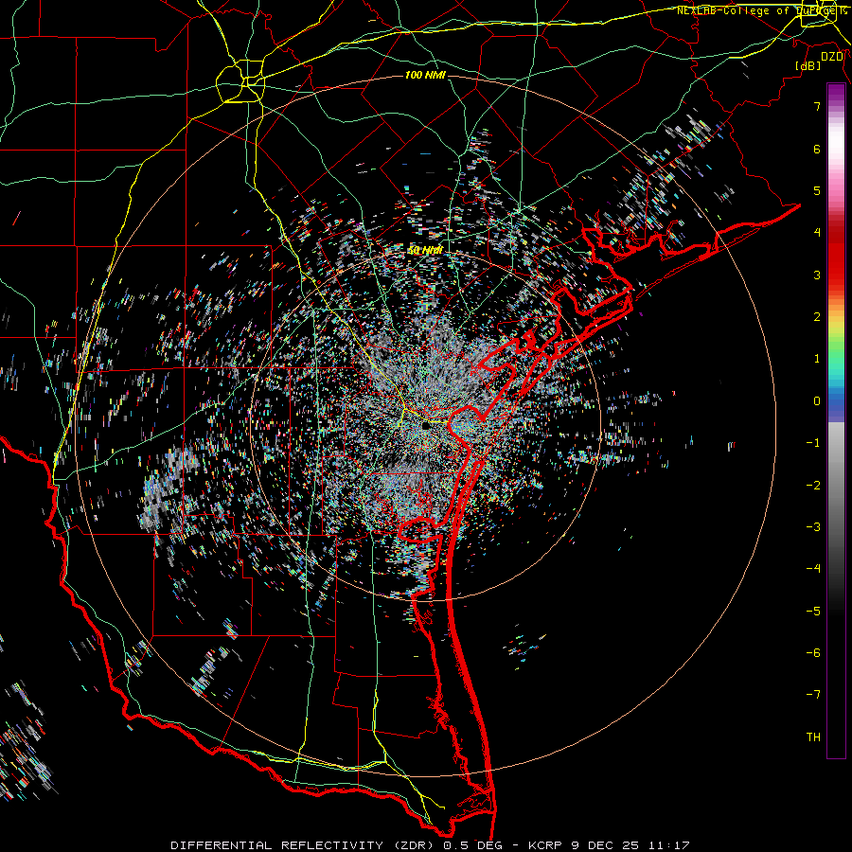Image resolution: width=852 pixels, height=852 pixels.
Task: Click the -3 value on the color scale
Action: pos(813,527)
